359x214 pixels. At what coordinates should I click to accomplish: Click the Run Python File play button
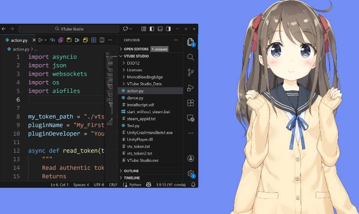pos(40,40)
